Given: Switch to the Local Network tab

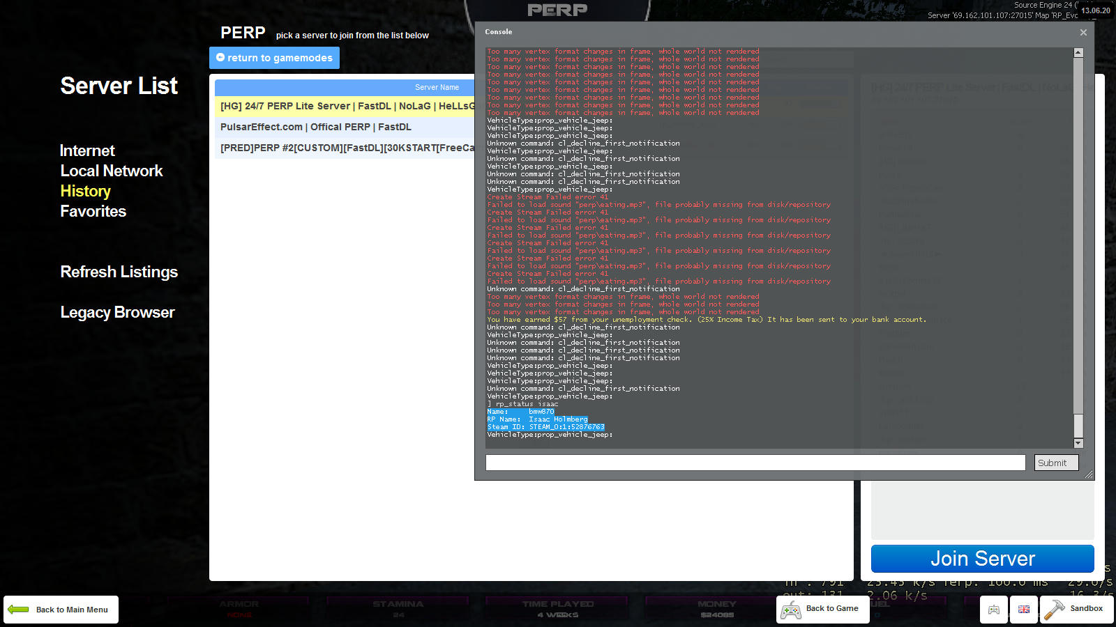Looking at the screenshot, I should pos(112,171).
